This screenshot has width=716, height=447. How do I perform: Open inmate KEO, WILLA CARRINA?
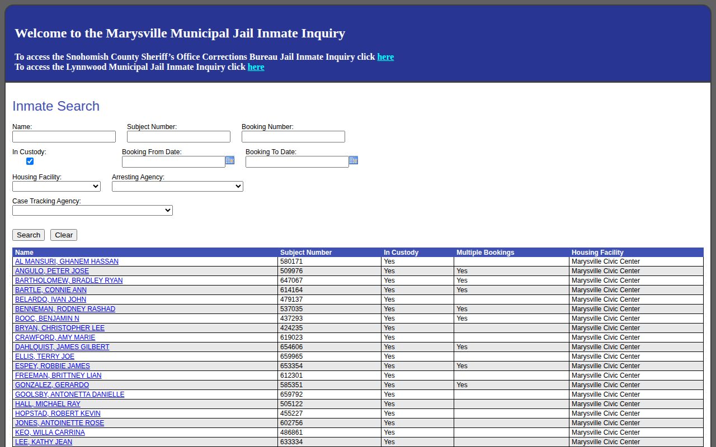tap(50, 432)
